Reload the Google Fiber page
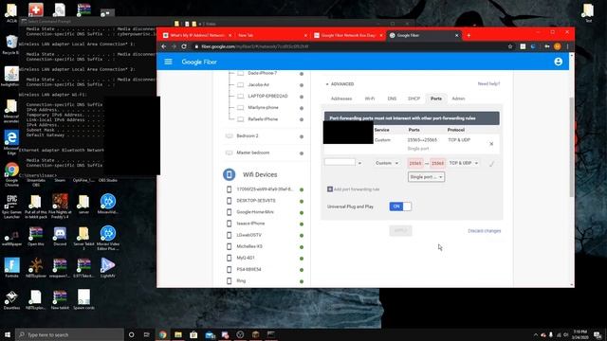Image resolution: width=607 pixels, height=341 pixels. [184, 46]
